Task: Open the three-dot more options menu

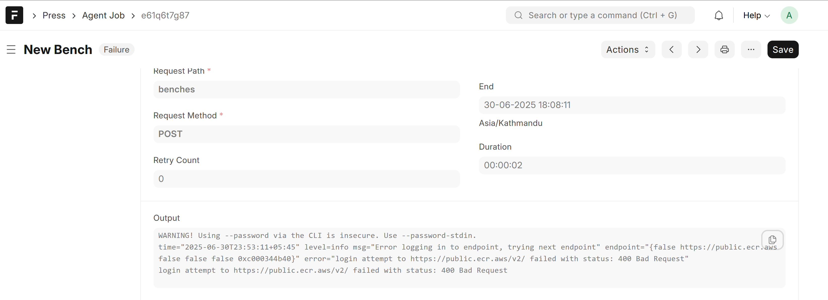Action: [751, 49]
